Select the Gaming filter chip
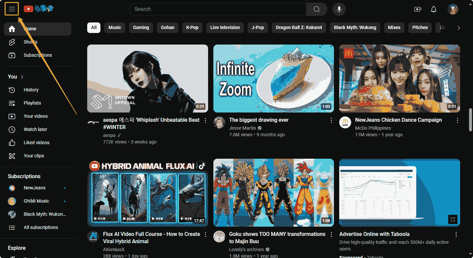 point(141,28)
